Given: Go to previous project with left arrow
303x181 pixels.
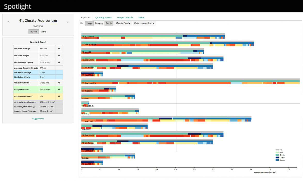Looking at the screenshot, I should coord(8,22).
